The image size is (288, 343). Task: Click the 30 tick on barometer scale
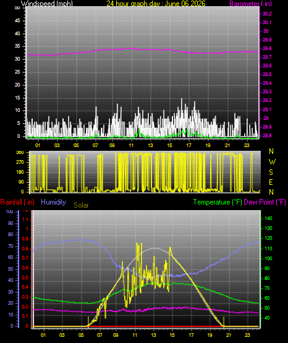pyautogui.click(x=266, y=31)
